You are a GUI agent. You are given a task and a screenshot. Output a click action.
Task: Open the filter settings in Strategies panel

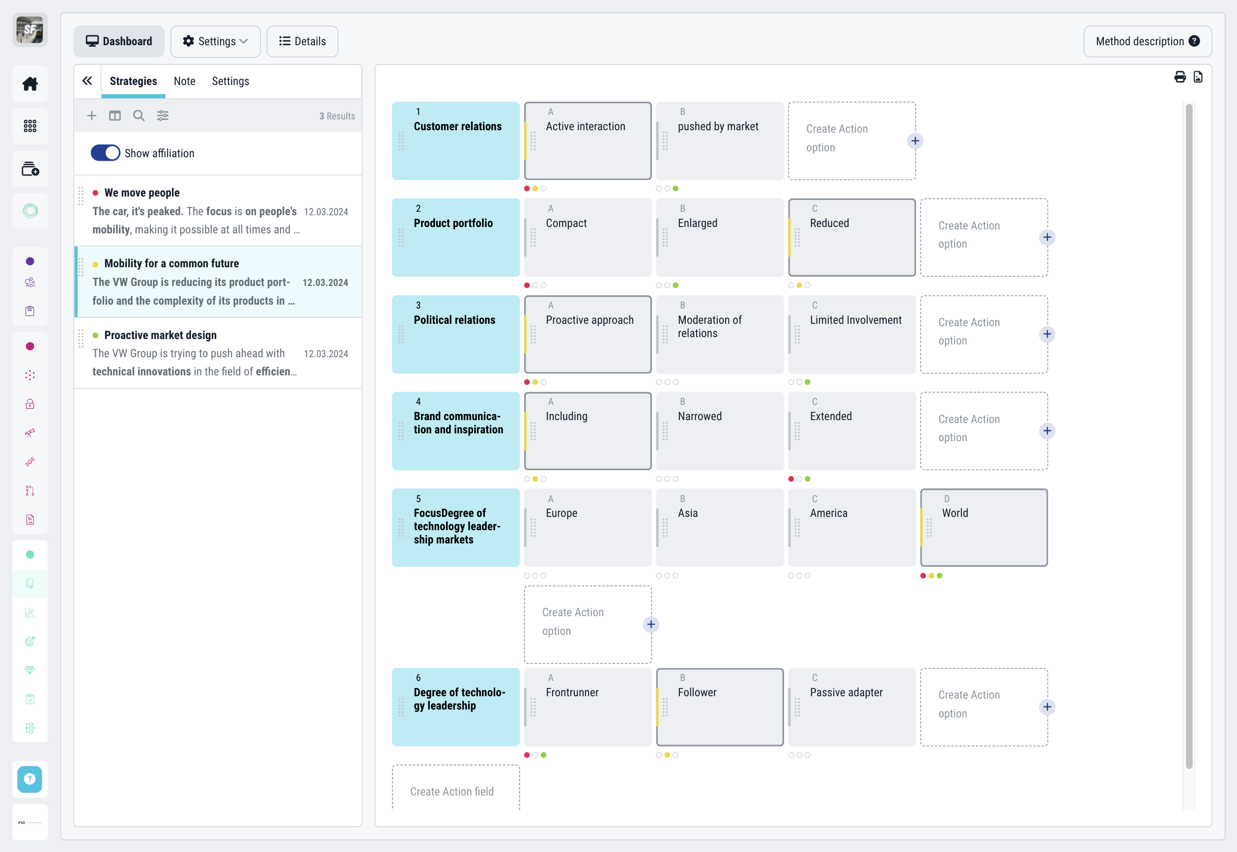coord(163,115)
